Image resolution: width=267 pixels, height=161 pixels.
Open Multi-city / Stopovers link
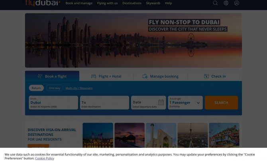pos(79,88)
